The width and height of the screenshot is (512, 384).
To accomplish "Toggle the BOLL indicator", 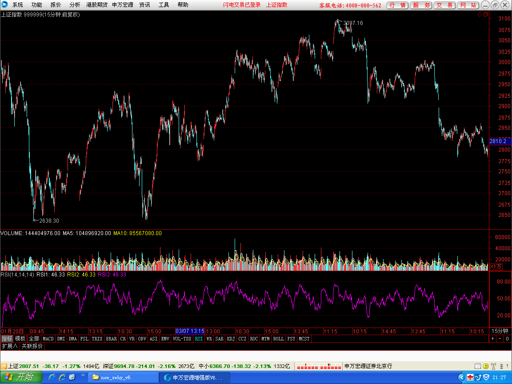I will click(x=278, y=339).
